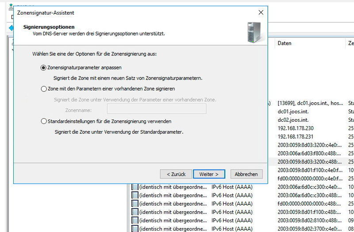Click record icon for row 2003:0059:8d01:f100:c488
Image resolution: width=354 pixels, height=232 pixels.
pos(135,212)
